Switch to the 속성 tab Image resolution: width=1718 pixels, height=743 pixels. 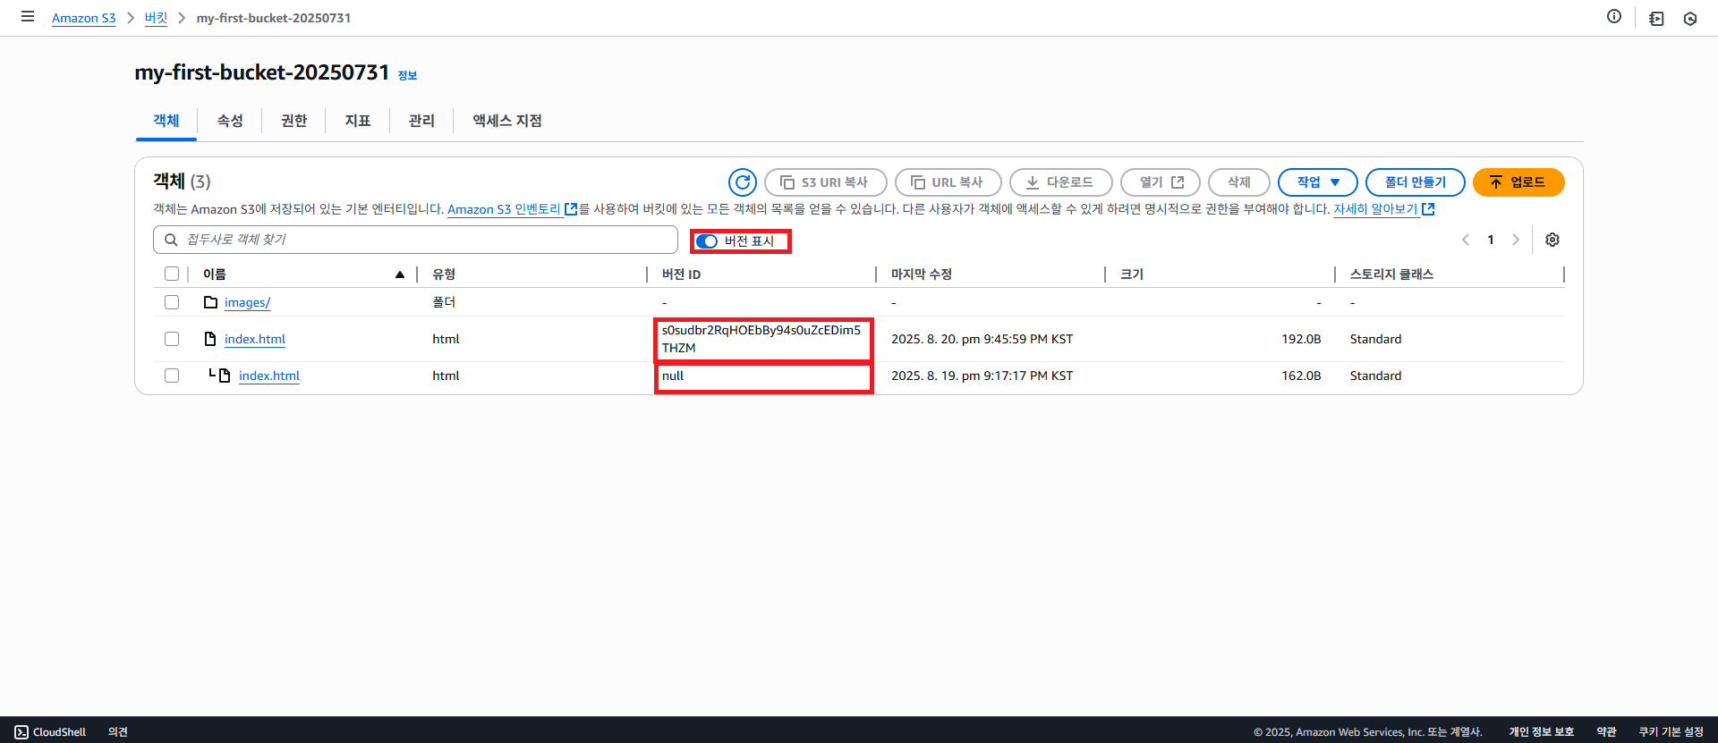pyautogui.click(x=230, y=121)
